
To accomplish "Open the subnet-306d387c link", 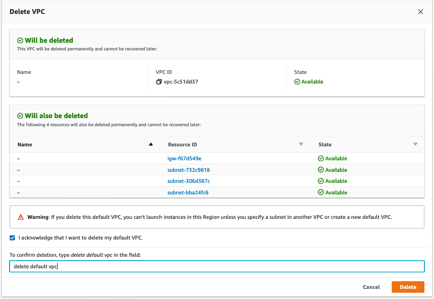I will tap(188, 181).
